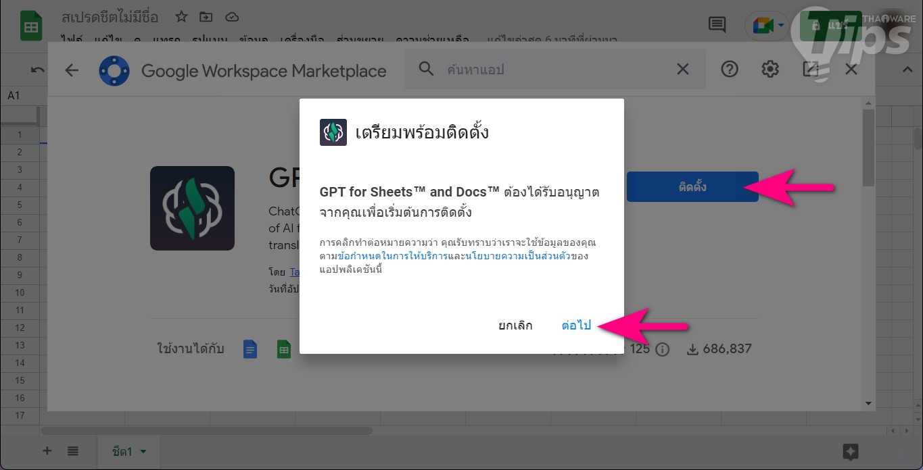Click the magnifier search icon

[426, 69]
